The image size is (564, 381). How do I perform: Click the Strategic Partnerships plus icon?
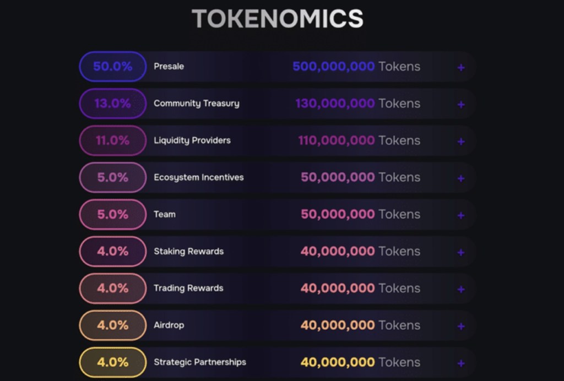point(461,363)
